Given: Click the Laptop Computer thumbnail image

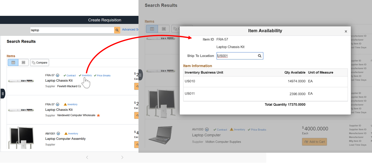Looking at the screenshot, I should 160,133.
